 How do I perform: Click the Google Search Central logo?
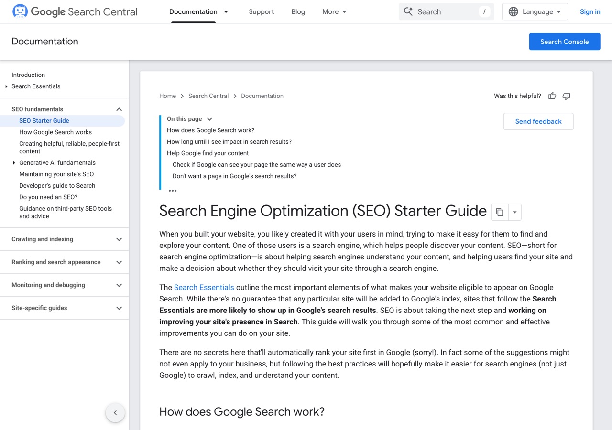(75, 11)
